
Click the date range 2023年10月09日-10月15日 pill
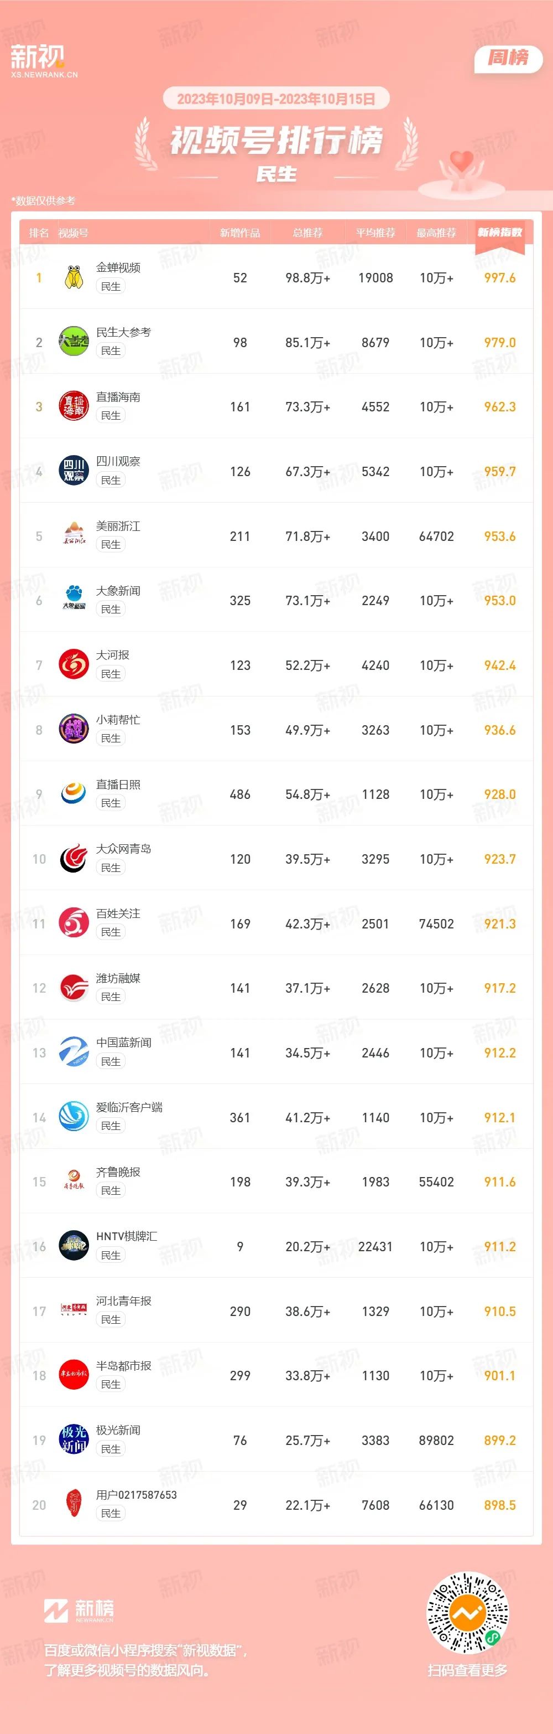click(x=276, y=99)
